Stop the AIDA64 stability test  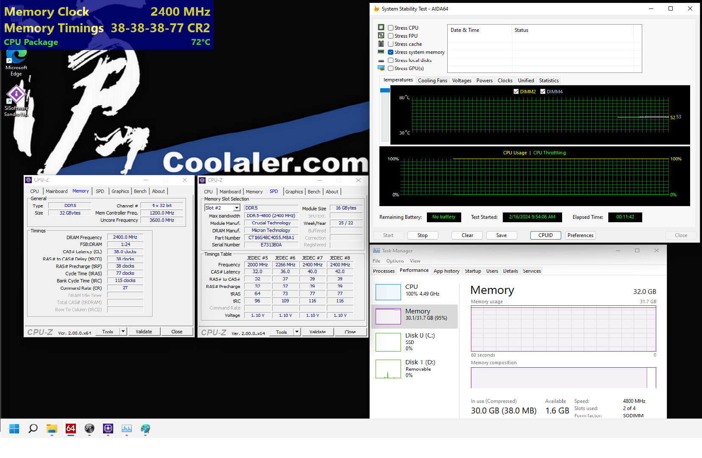tap(423, 235)
